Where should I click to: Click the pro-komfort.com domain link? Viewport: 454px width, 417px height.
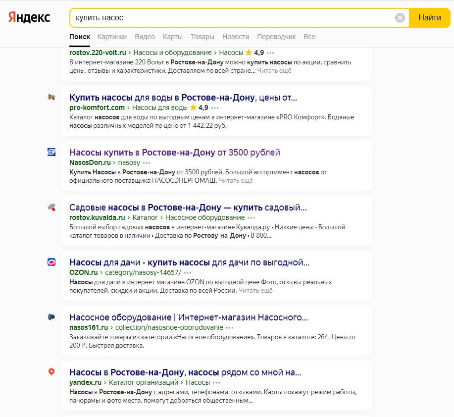[x=97, y=108]
